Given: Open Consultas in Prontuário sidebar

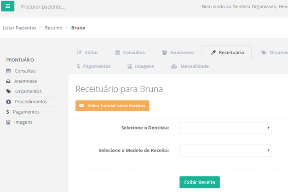Looking at the screenshot, I should 25,71.
